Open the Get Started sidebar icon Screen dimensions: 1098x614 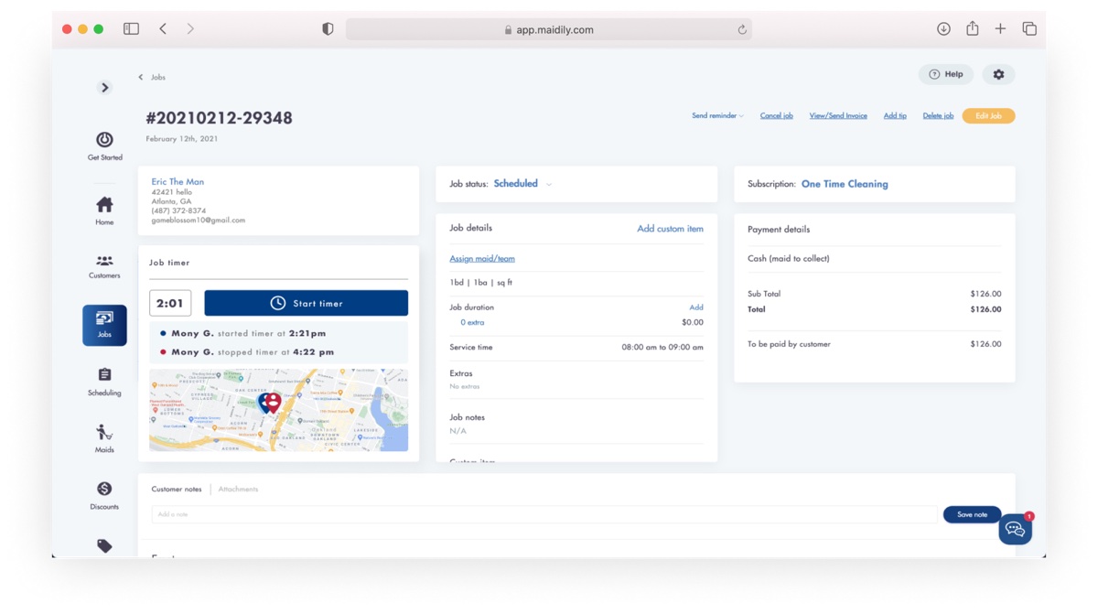click(104, 140)
